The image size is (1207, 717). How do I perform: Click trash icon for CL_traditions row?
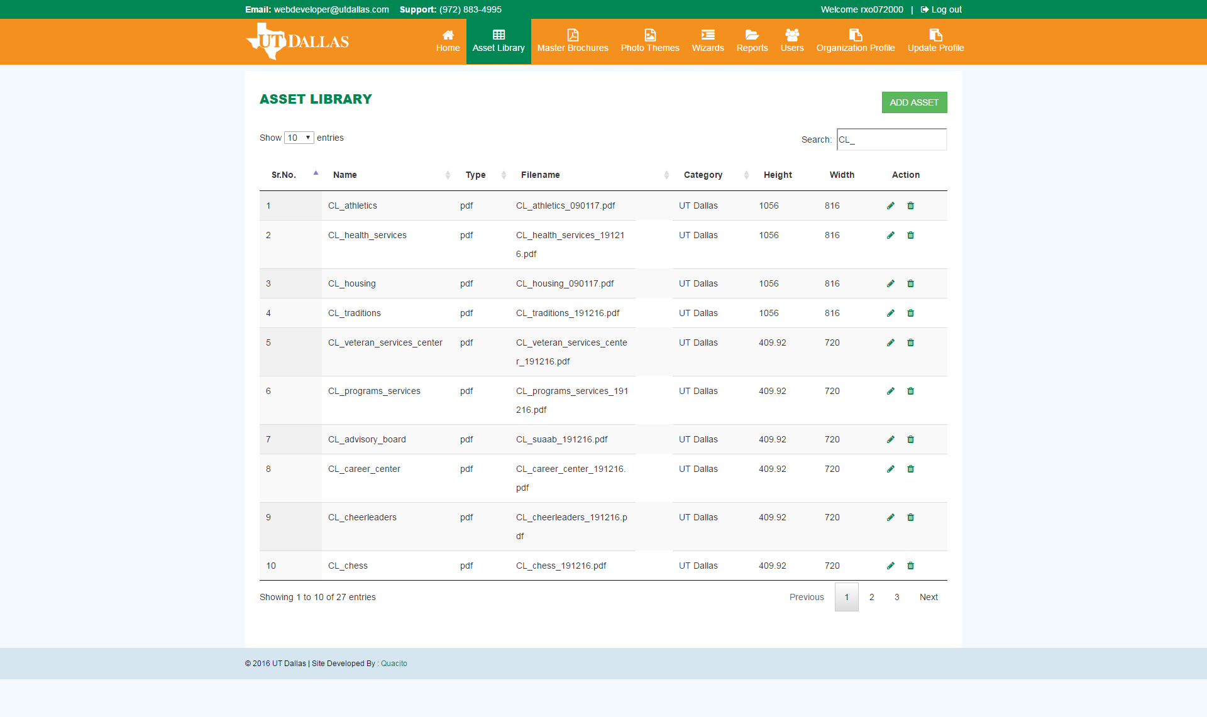(x=910, y=313)
